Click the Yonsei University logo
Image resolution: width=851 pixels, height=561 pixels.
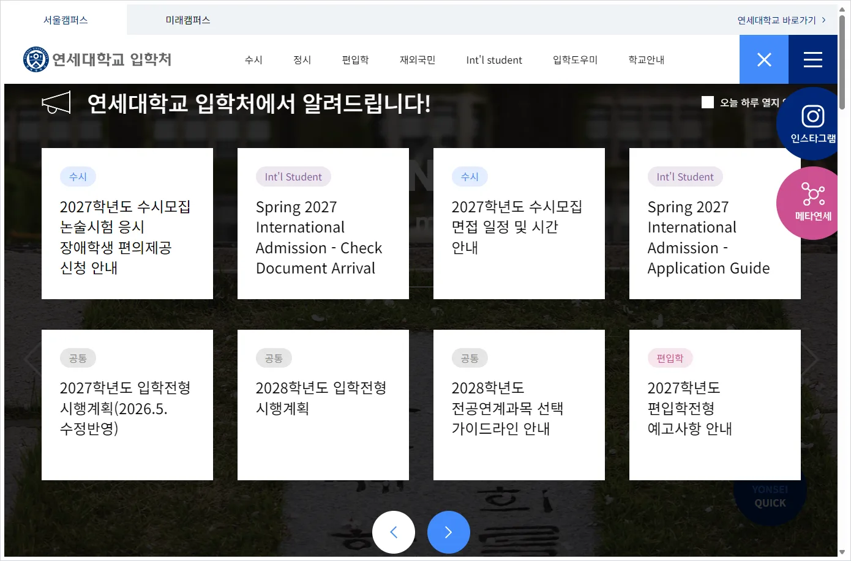coord(97,59)
